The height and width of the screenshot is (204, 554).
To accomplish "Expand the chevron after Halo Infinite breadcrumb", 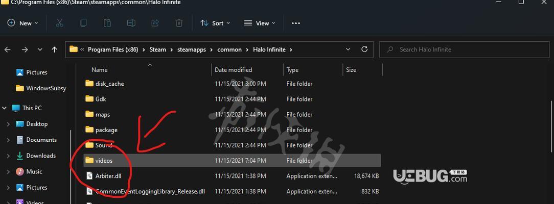I will click(x=291, y=49).
